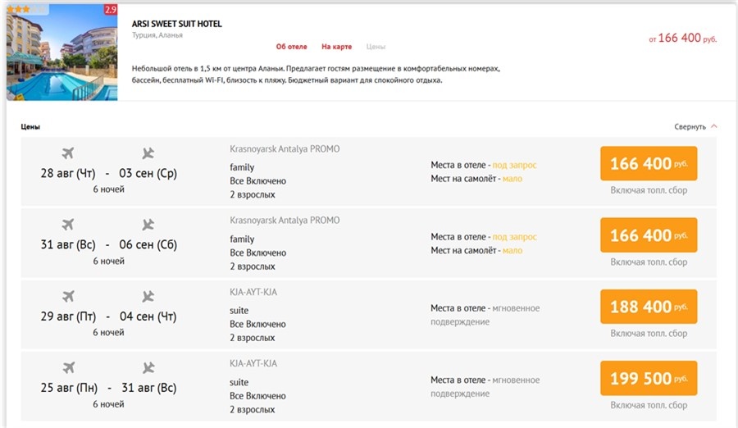Click return plane icon for 03 сен flight

coord(148,153)
